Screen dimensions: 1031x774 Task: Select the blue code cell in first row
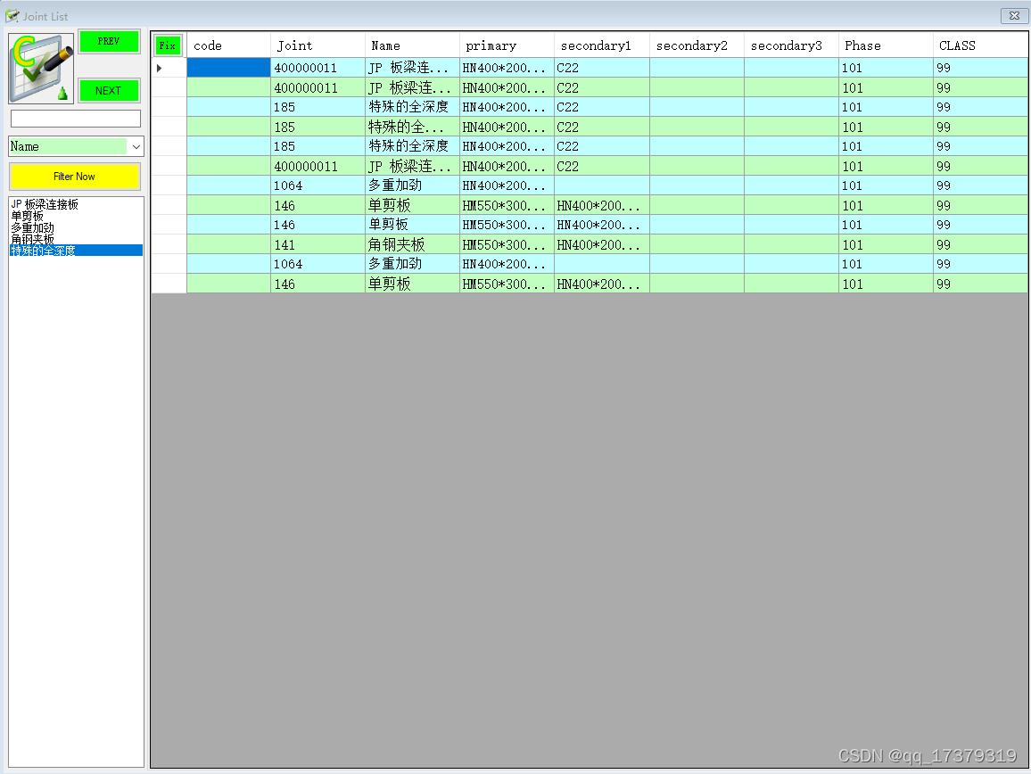click(x=229, y=68)
